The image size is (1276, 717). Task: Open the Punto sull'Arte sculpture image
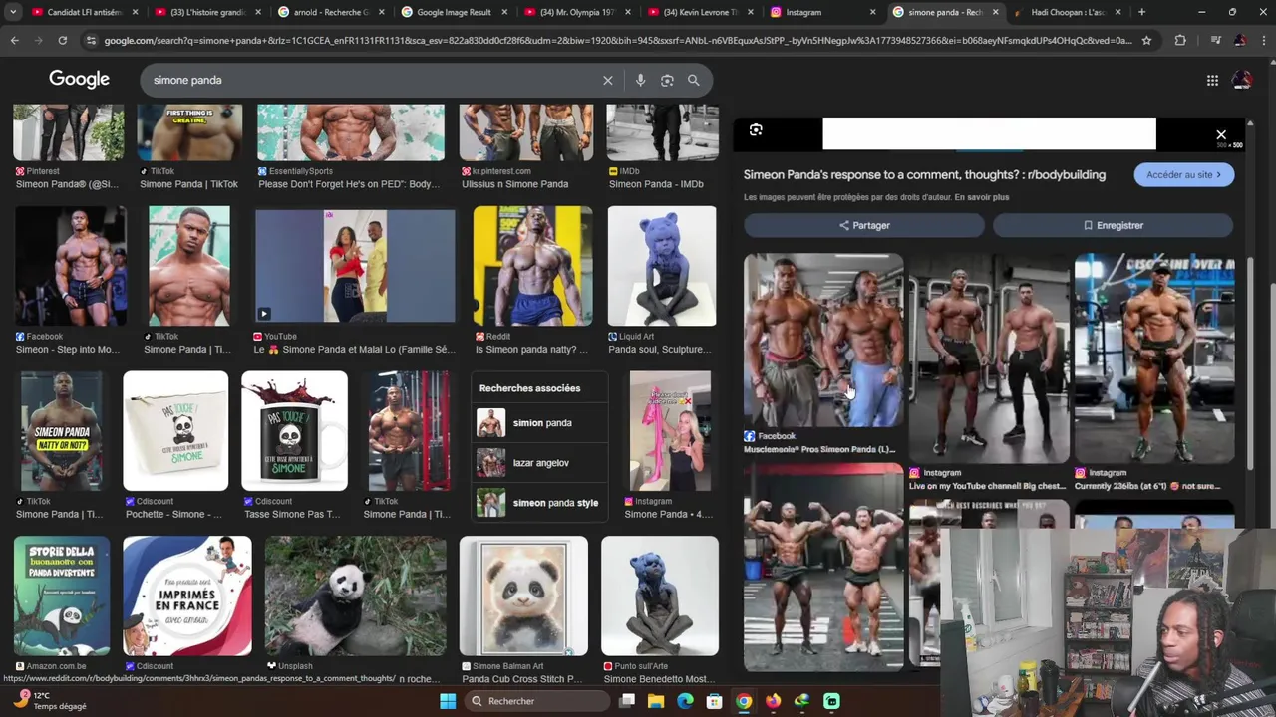[x=660, y=597]
